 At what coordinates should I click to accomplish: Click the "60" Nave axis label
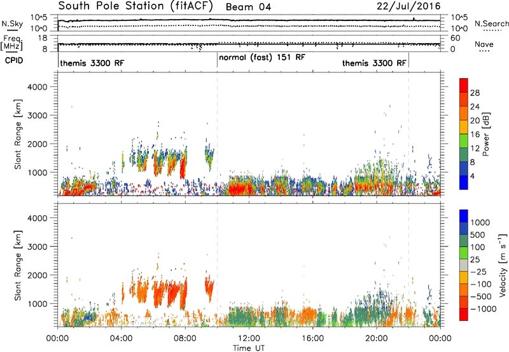456,38
